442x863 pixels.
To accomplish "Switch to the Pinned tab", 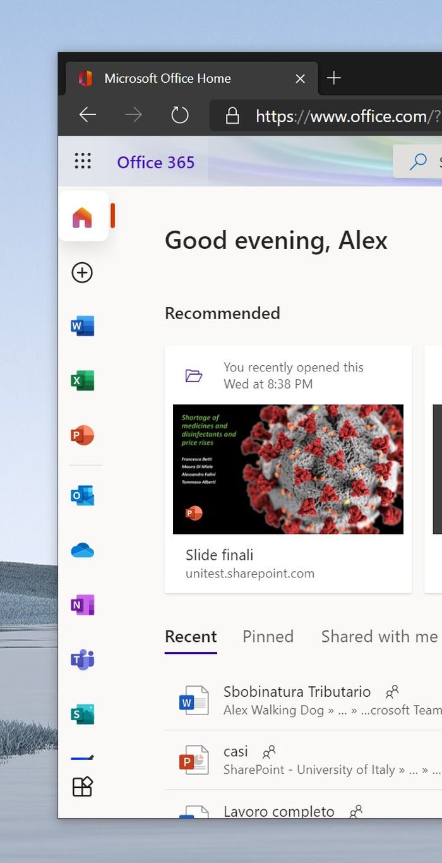I will (268, 636).
